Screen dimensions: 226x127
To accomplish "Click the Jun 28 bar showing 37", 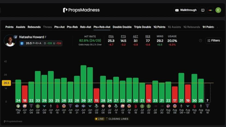I will [x=90, y=85].
